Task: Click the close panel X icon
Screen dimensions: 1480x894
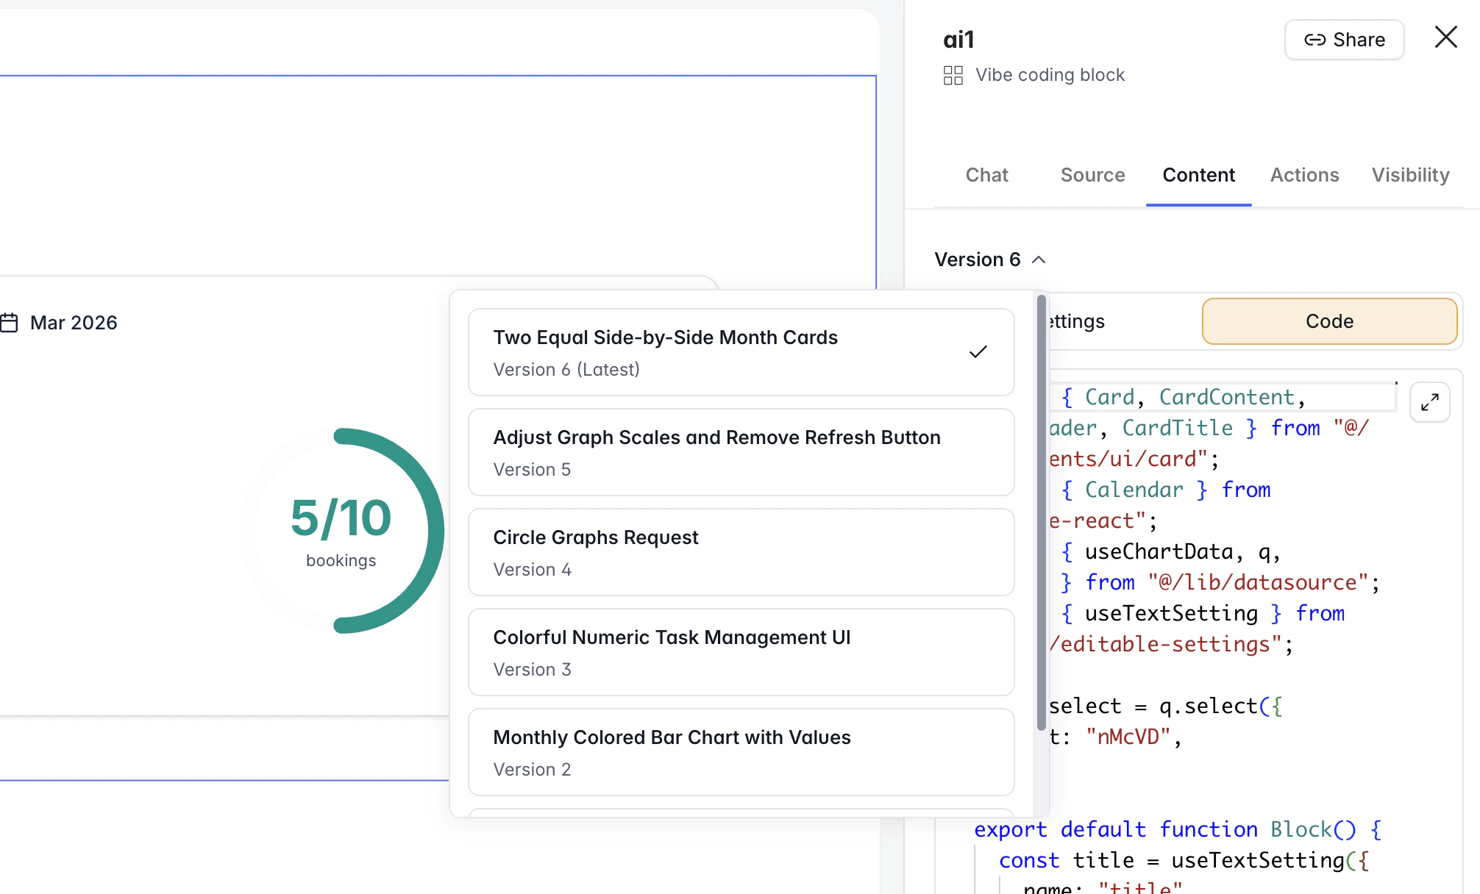Action: click(x=1445, y=37)
